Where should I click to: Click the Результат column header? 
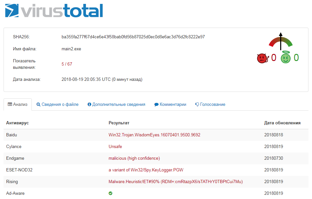pos(119,123)
